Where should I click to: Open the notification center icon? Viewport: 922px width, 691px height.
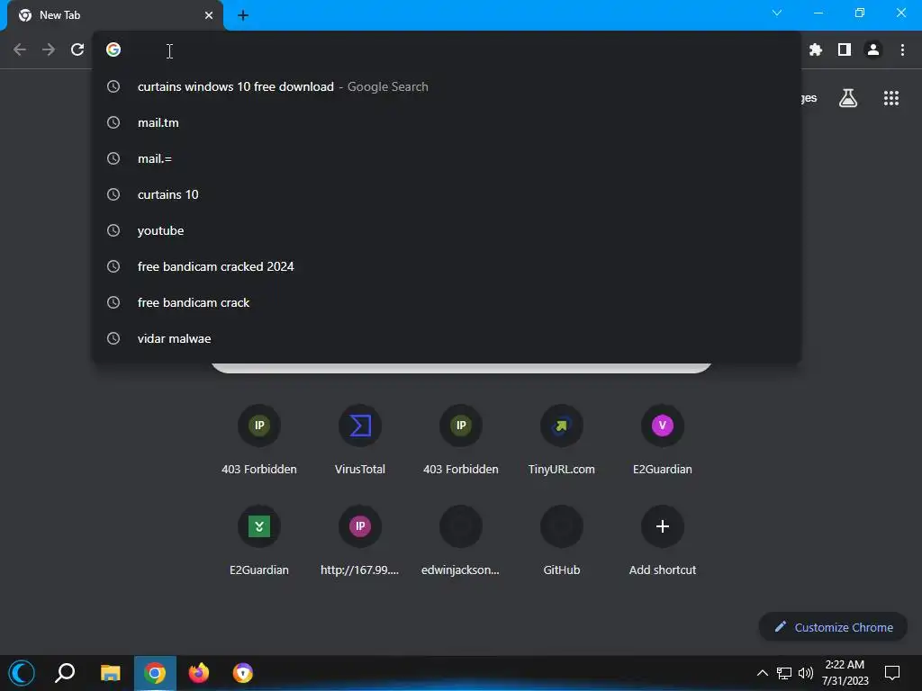point(892,673)
